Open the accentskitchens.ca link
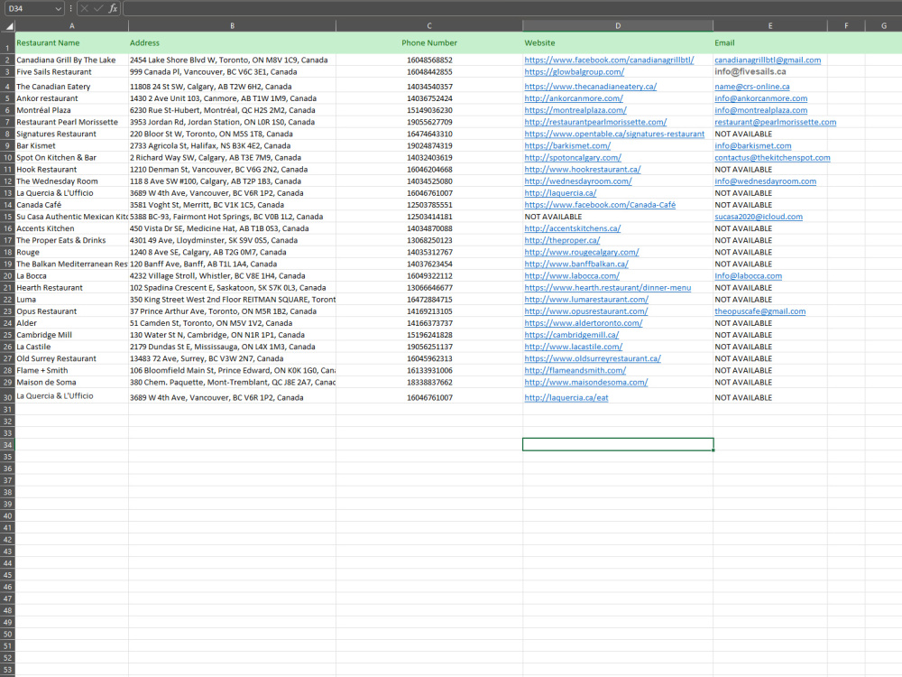 pos(573,228)
